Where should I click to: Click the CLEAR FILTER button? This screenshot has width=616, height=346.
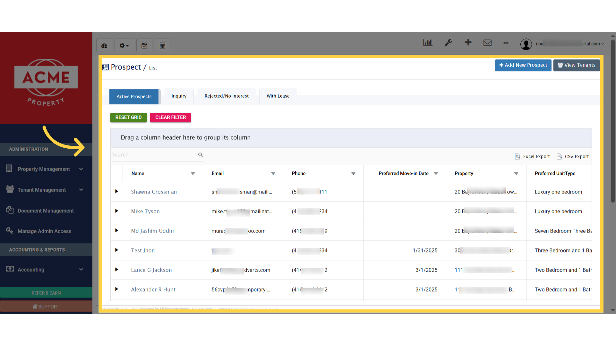pyautogui.click(x=171, y=118)
